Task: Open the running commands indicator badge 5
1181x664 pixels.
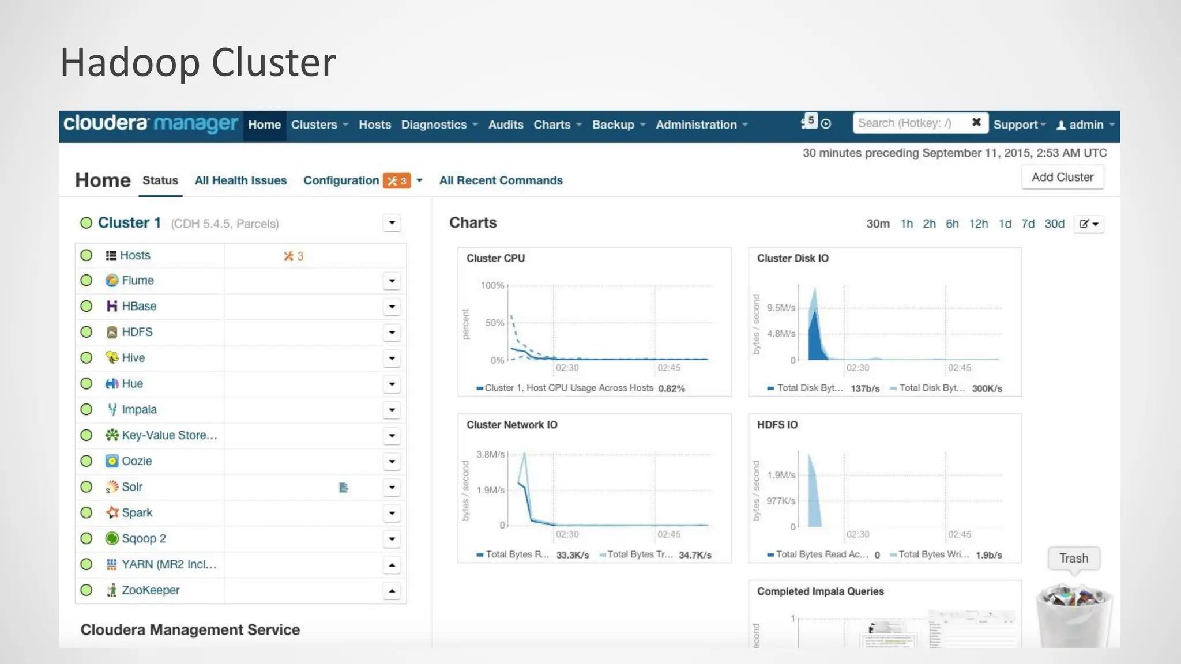Action: 809,121
